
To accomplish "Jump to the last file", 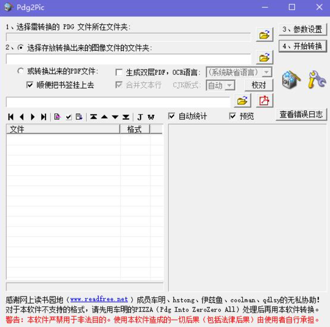I will pyautogui.click(x=43, y=117).
